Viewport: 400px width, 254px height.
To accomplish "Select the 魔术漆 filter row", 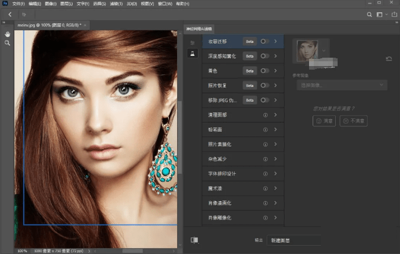I will pos(243,189).
